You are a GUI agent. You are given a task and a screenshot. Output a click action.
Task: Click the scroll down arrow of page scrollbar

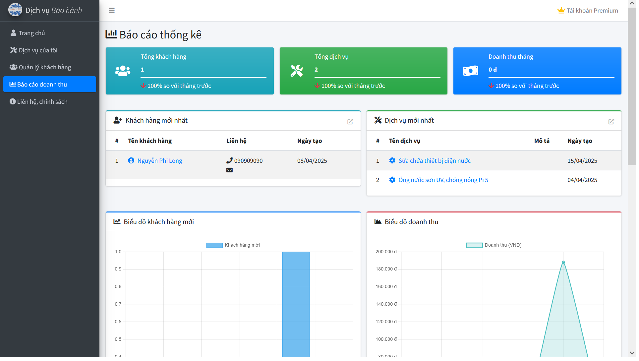click(632, 353)
